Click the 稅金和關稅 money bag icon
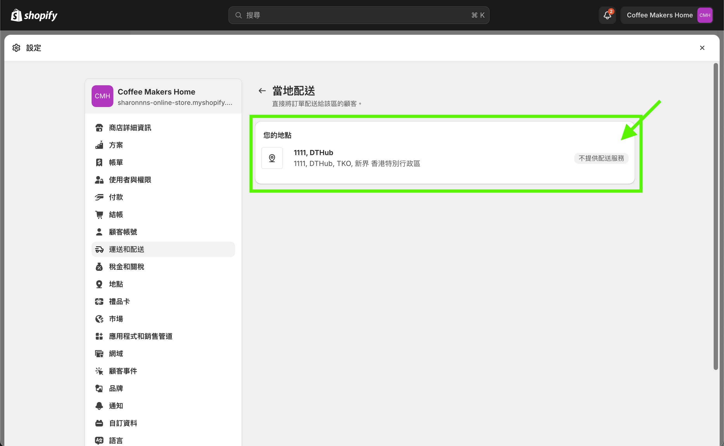Viewport: 724px width, 446px height. [99, 267]
